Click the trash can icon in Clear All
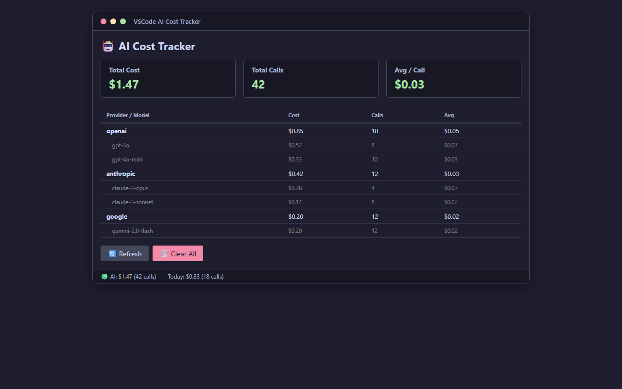The height and width of the screenshot is (389, 622). (x=164, y=254)
